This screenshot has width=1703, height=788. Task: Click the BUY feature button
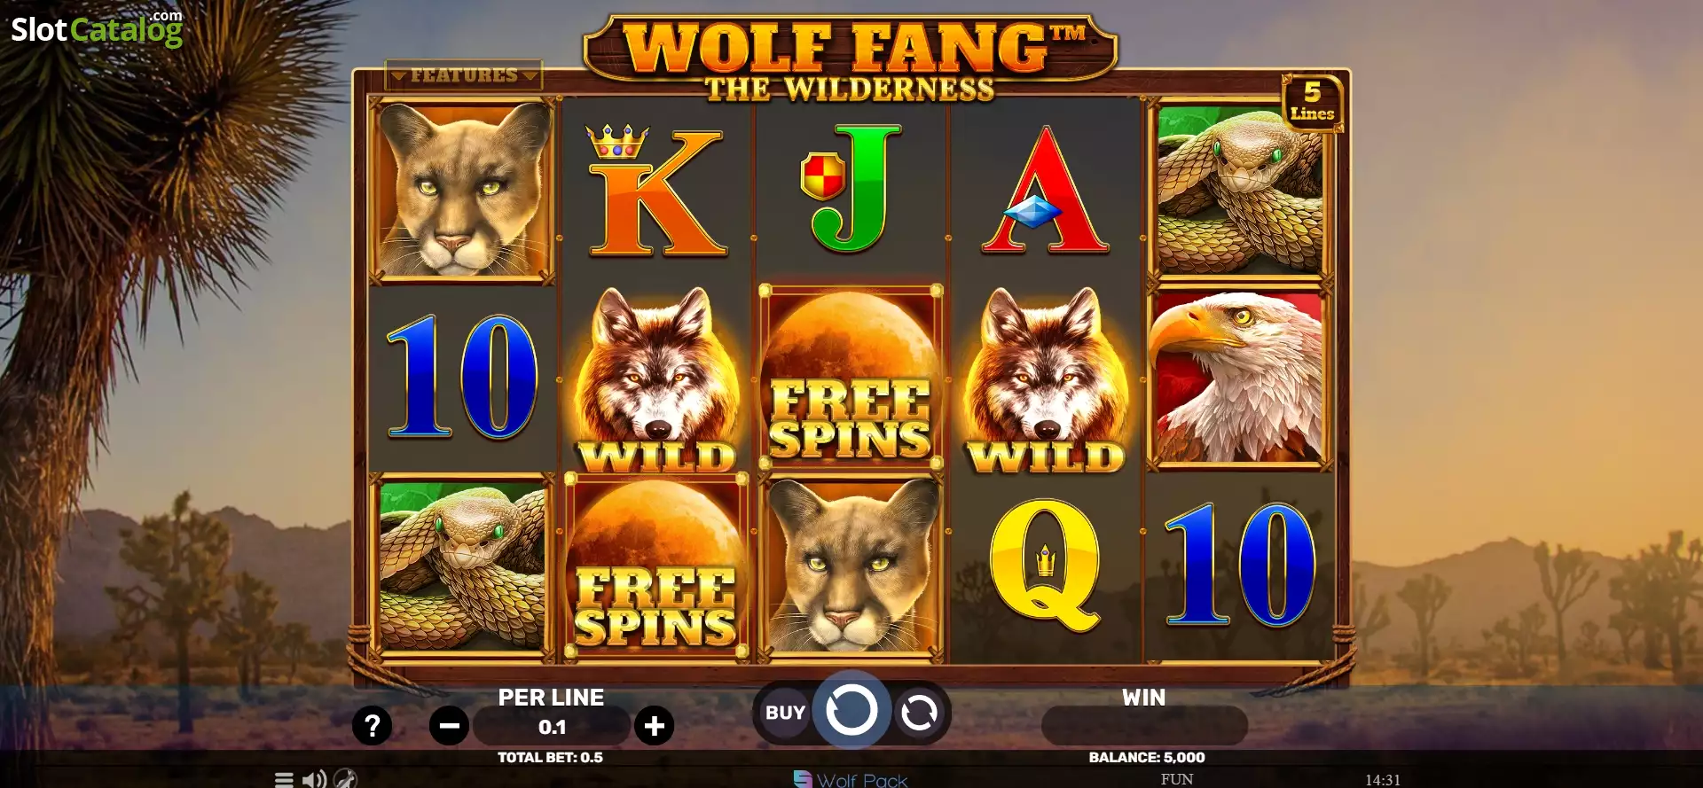[x=785, y=713]
